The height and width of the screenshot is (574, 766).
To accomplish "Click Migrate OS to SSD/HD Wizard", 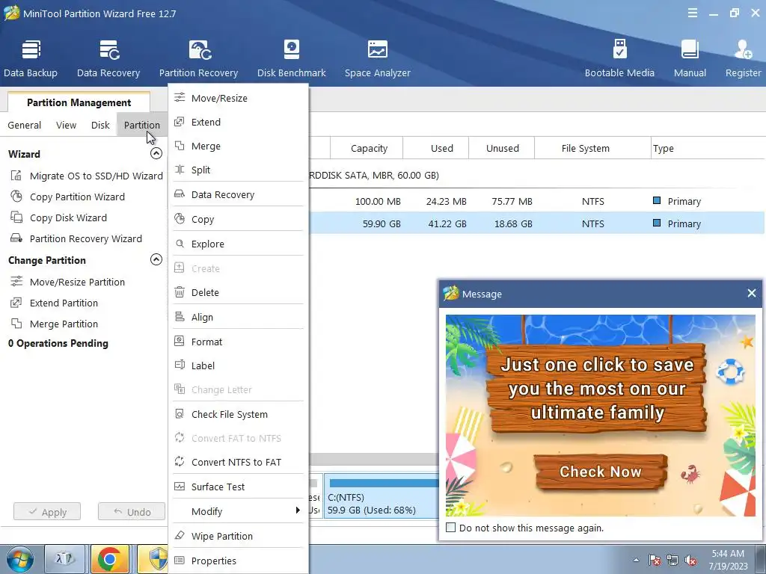I will tap(87, 176).
